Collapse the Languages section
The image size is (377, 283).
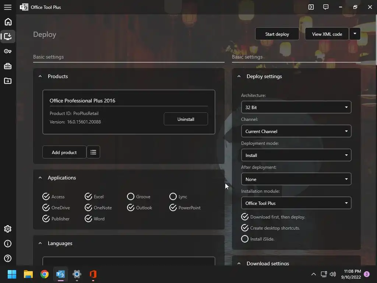point(40,243)
